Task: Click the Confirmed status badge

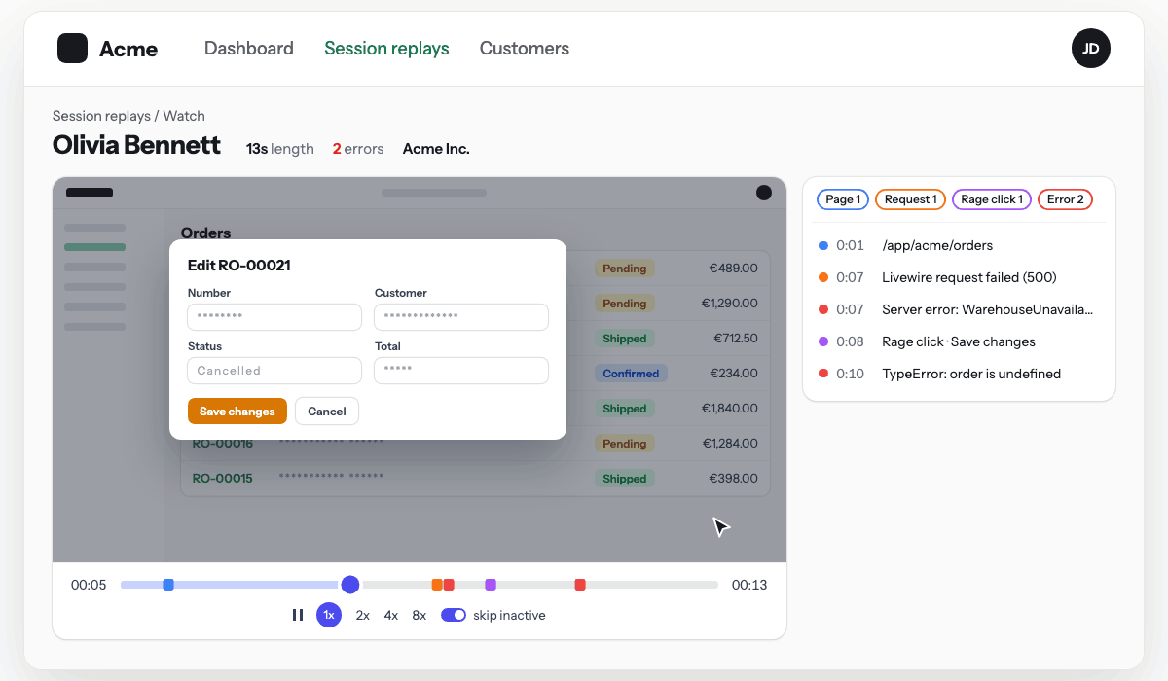Action: [631, 374]
